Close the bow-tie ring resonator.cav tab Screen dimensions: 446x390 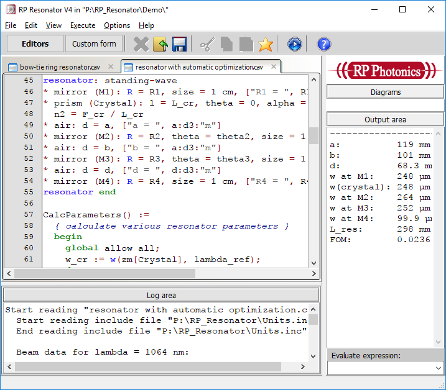pos(111,66)
